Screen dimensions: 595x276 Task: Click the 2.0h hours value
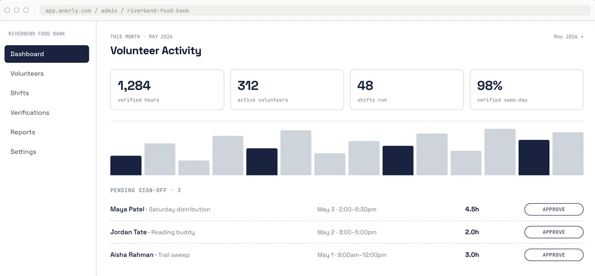click(472, 232)
